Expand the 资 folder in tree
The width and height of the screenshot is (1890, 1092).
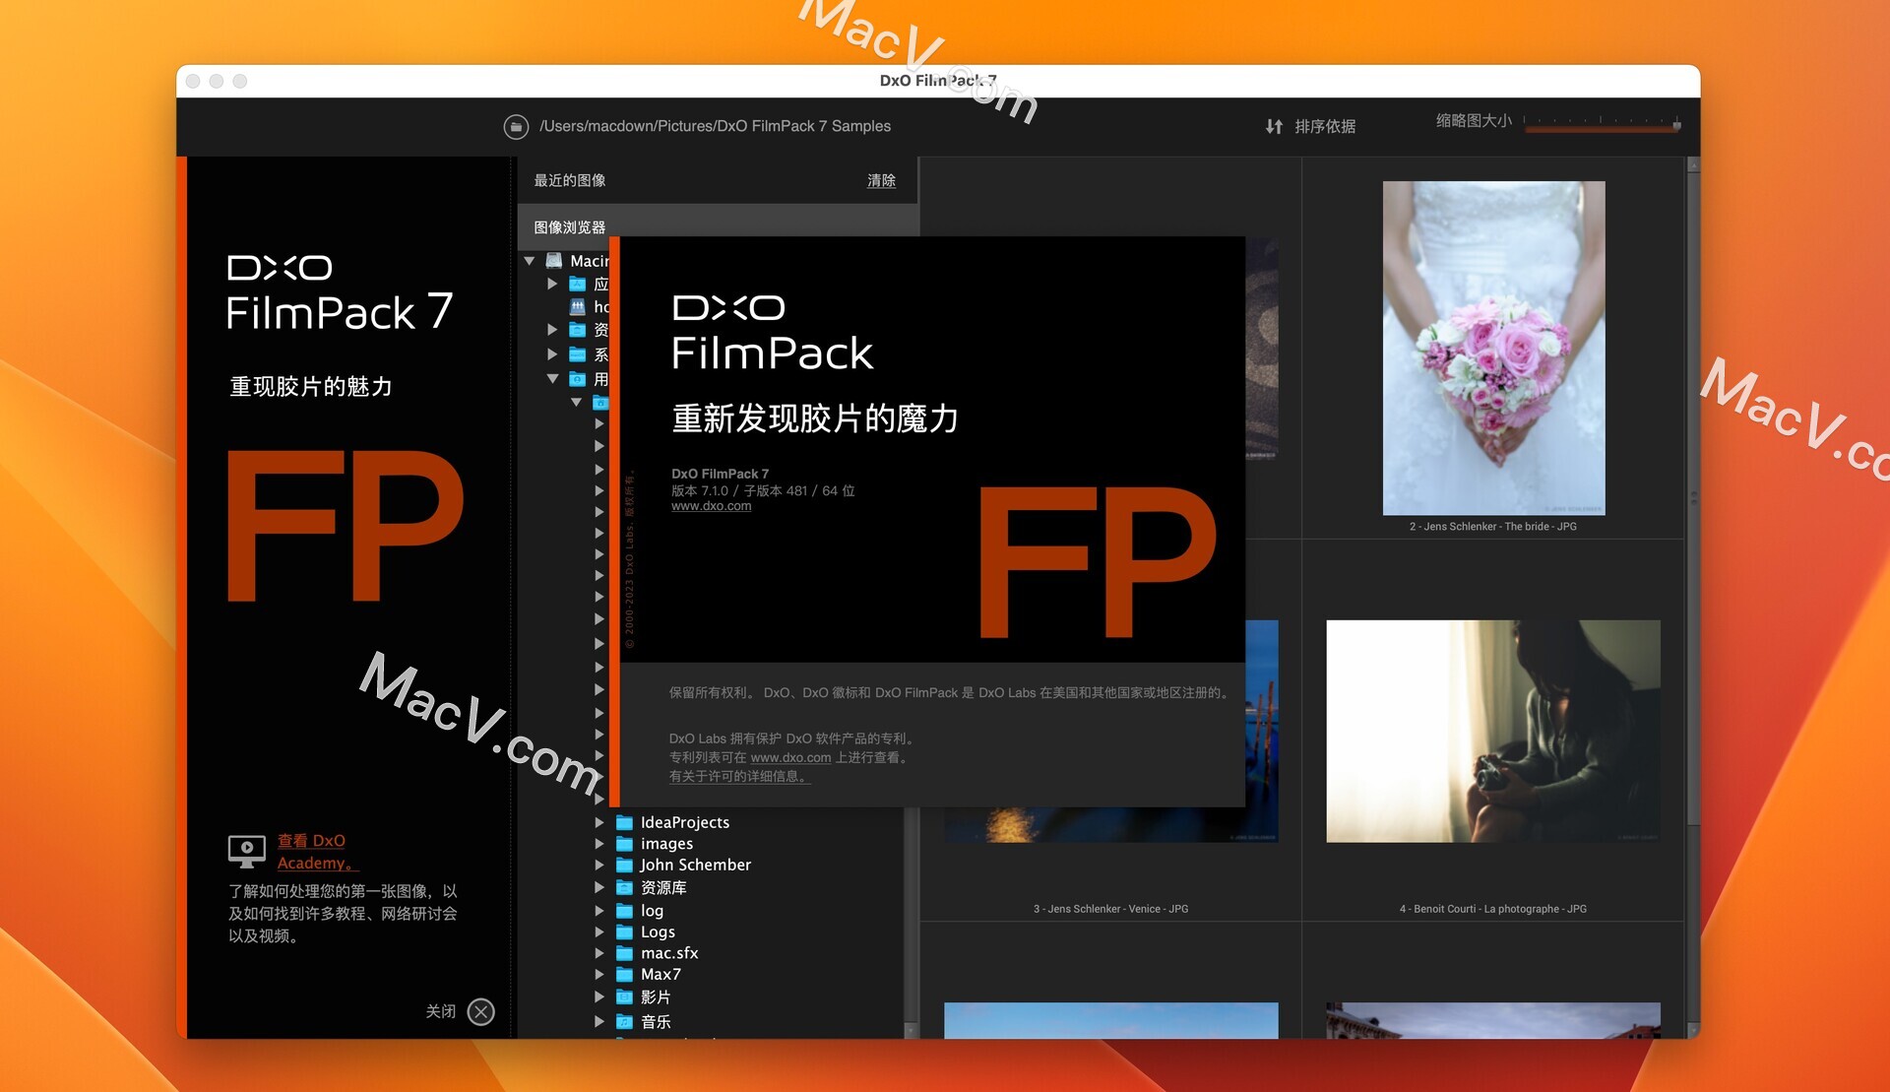click(x=552, y=330)
